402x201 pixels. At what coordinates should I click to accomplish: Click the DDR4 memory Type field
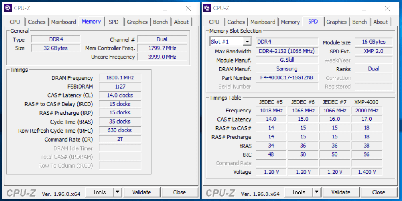tap(56, 39)
